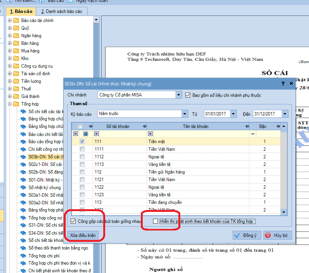Open the Từ date picker arrow
Viewport: 309px width, 273px height.
tap(233, 114)
